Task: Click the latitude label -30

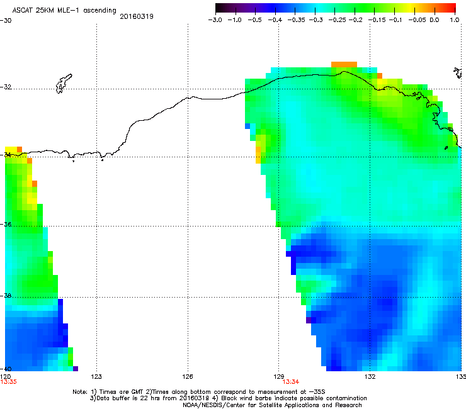Action: pyautogui.click(x=6, y=21)
